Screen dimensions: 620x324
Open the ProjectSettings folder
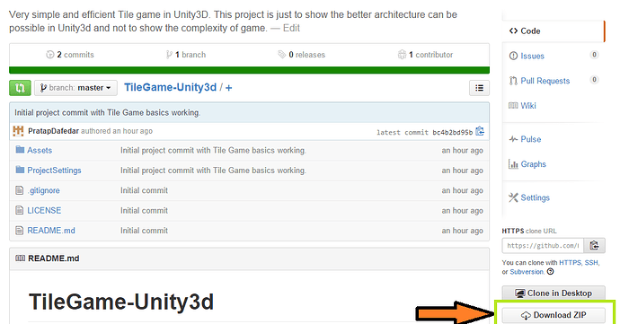pos(54,171)
